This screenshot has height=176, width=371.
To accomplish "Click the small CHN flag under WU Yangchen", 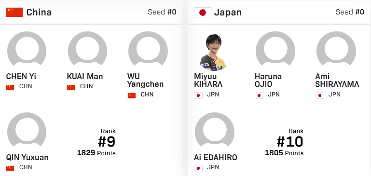I will coord(132,95).
